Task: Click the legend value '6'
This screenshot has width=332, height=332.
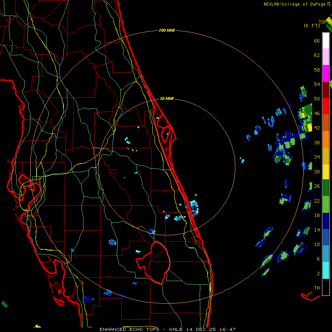Action: tap(318, 259)
